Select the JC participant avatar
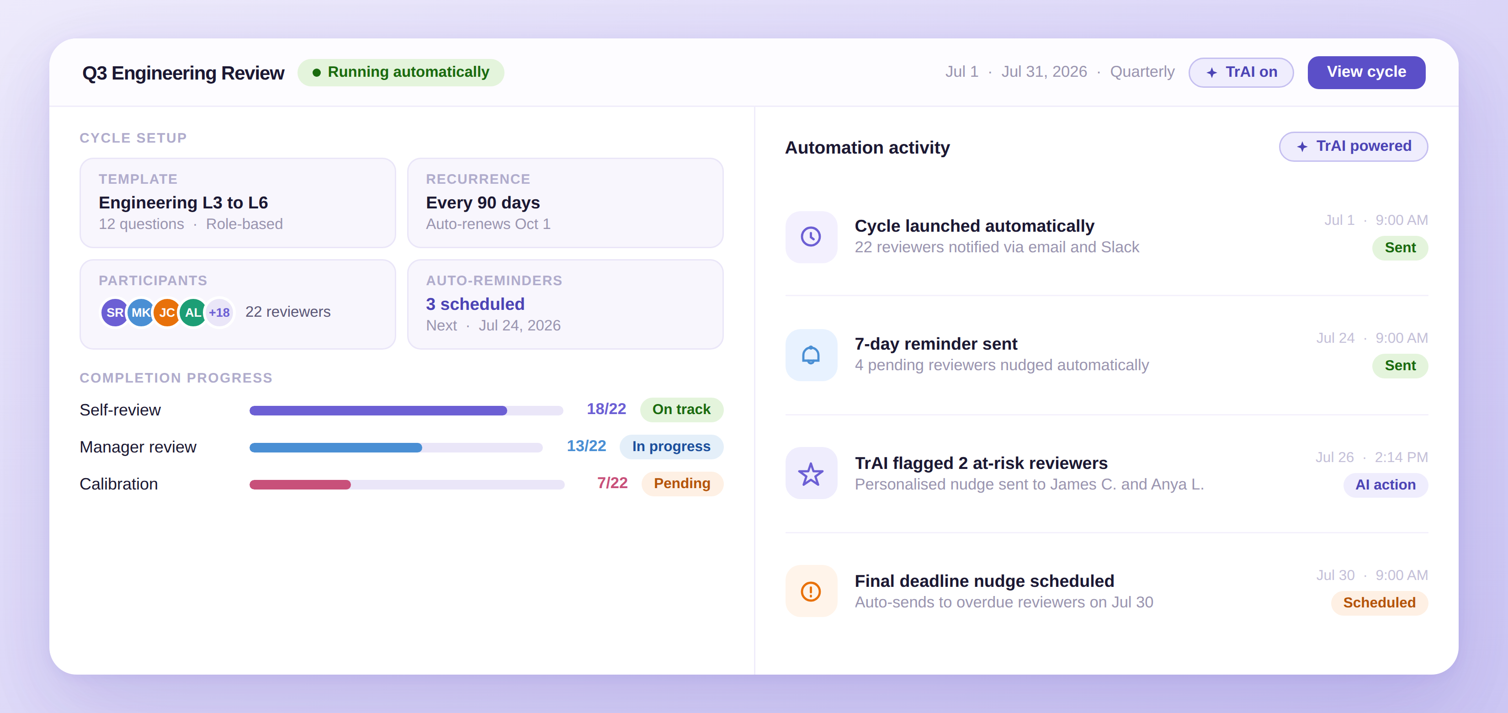Screen dimensions: 1508x713 pos(167,313)
